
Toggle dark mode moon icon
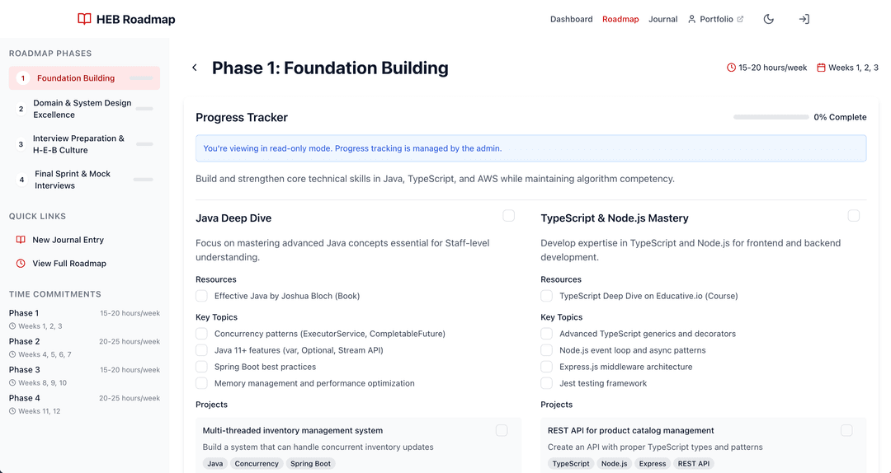pyautogui.click(x=769, y=19)
